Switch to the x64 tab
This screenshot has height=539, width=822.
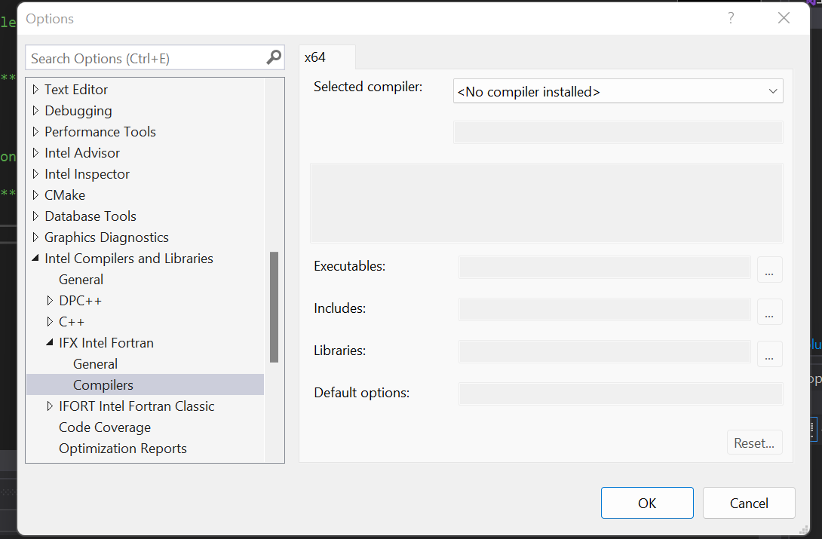point(327,57)
